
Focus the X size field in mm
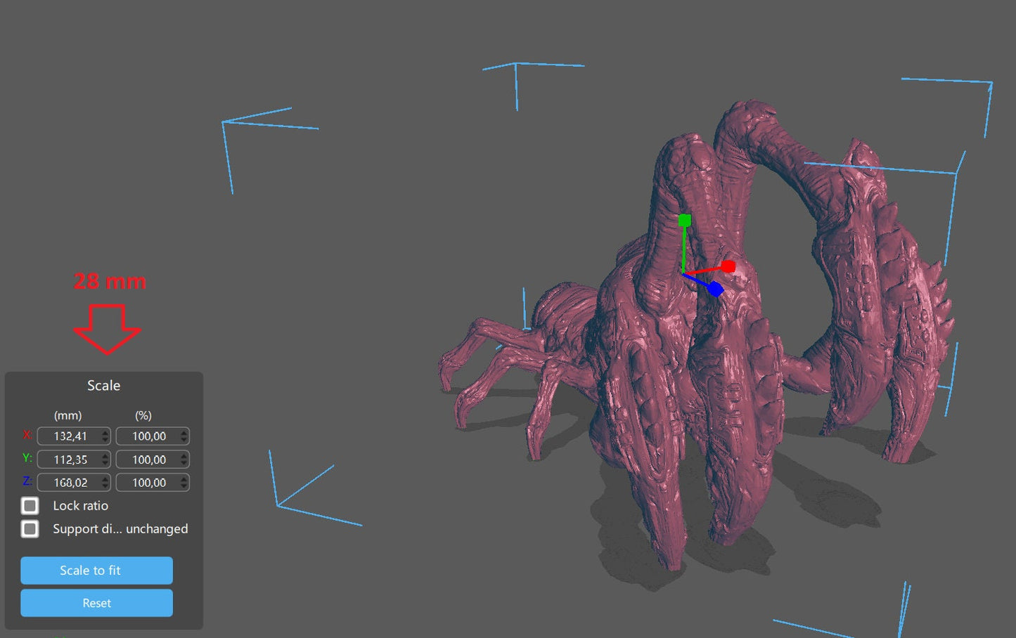click(70, 436)
